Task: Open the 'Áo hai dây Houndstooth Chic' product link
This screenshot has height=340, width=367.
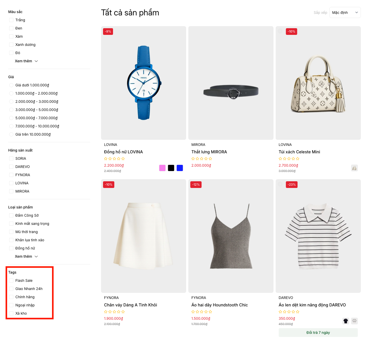Action: (x=219, y=305)
